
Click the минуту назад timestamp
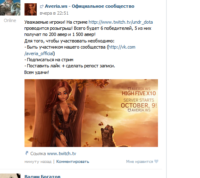click(x=38, y=162)
